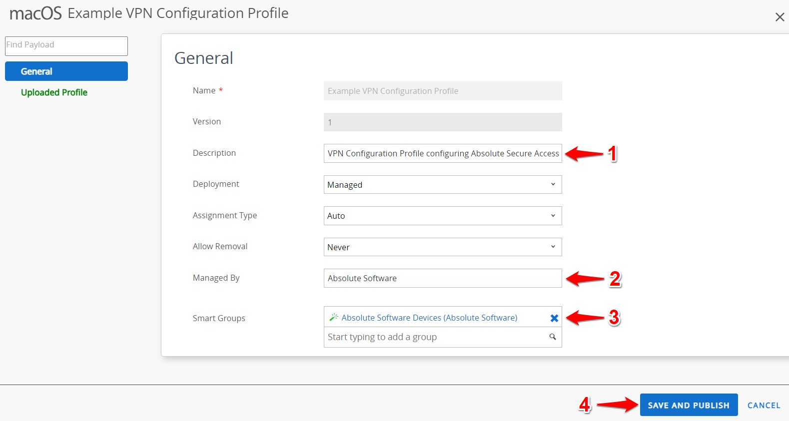Focus the Find Payload search box
789x421 pixels.
(x=66, y=46)
